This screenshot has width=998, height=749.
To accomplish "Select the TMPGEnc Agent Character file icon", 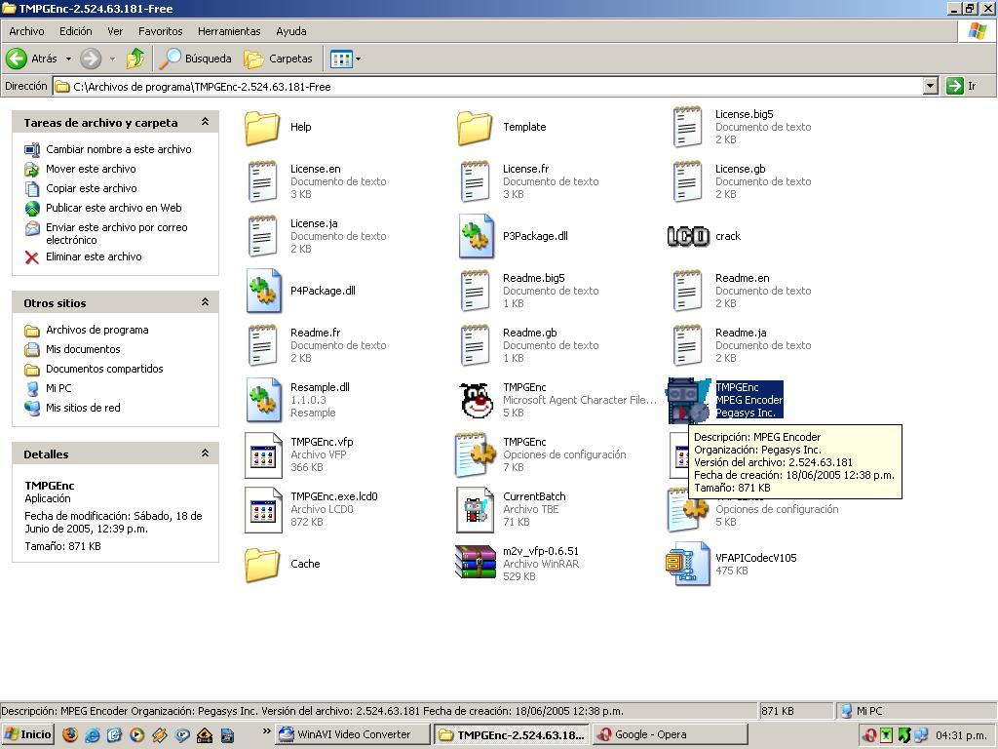I will pos(477,400).
